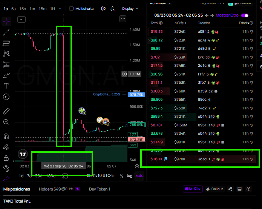Open the bubble map icon
The image size is (262, 209).
(230, 189)
